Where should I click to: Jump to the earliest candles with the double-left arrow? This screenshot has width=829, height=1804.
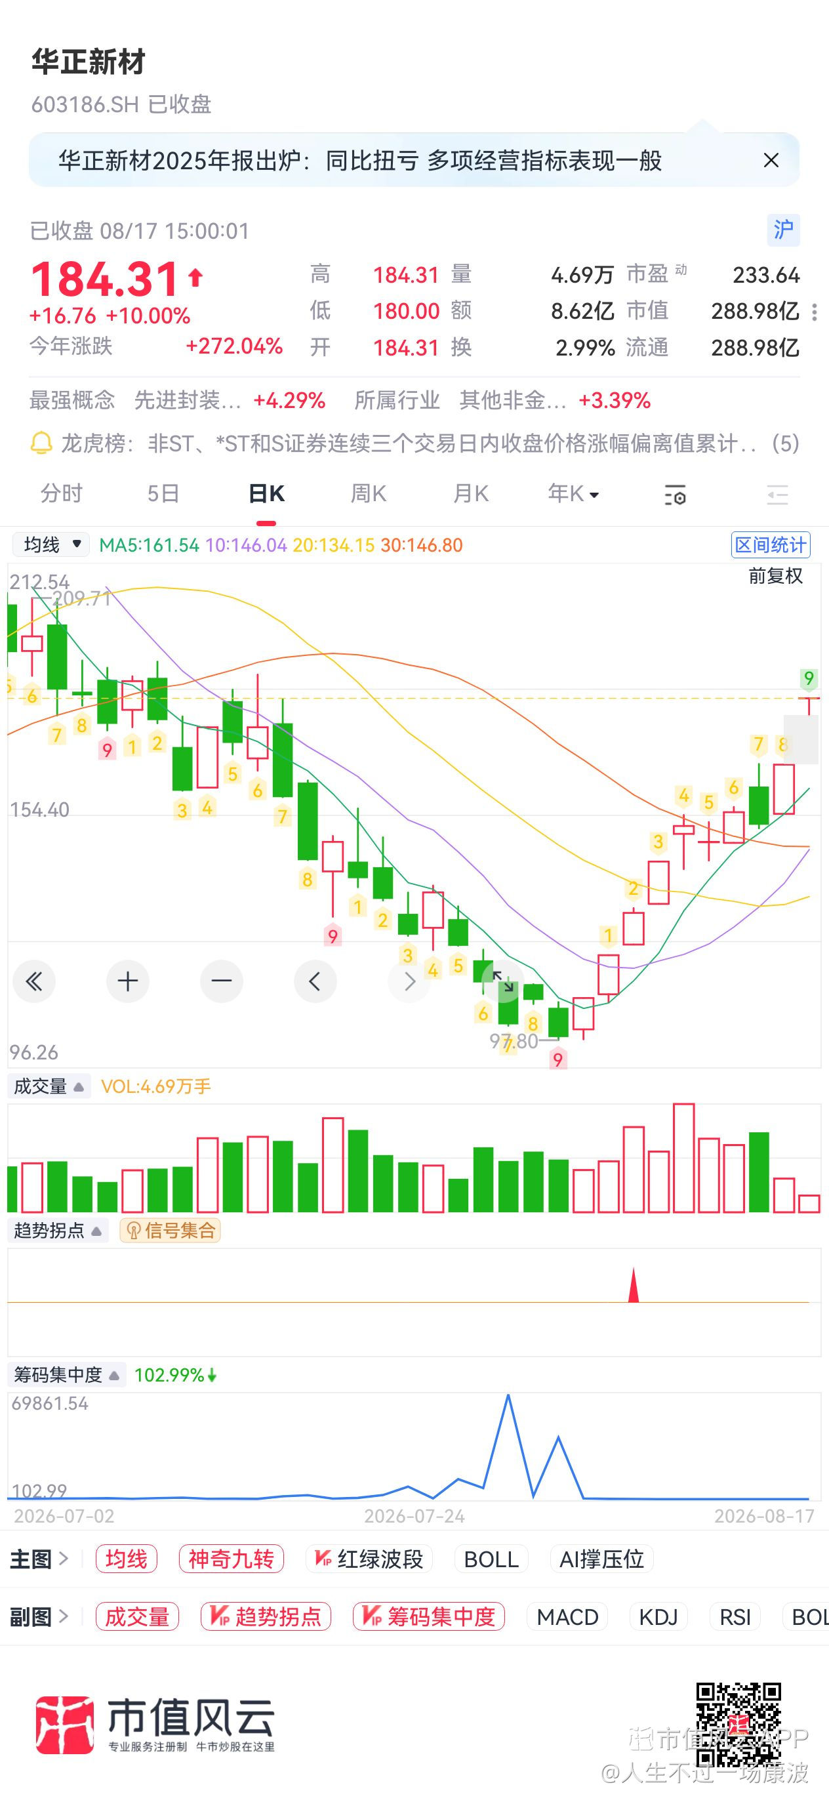tap(33, 981)
